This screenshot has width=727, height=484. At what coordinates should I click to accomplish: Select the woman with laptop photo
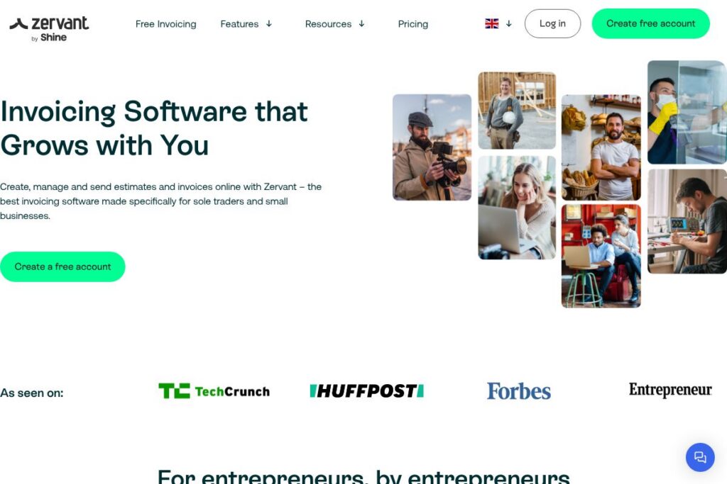(x=517, y=208)
